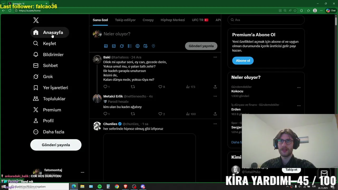Open more options on Metalci Erlik's post
This screenshot has height=190, width=338.
tap(215, 96)
